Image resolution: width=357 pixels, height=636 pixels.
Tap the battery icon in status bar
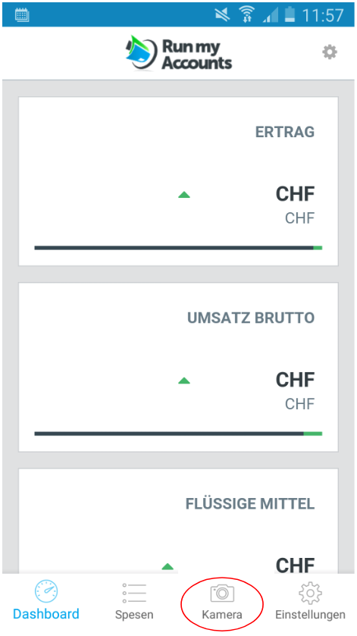290,14
